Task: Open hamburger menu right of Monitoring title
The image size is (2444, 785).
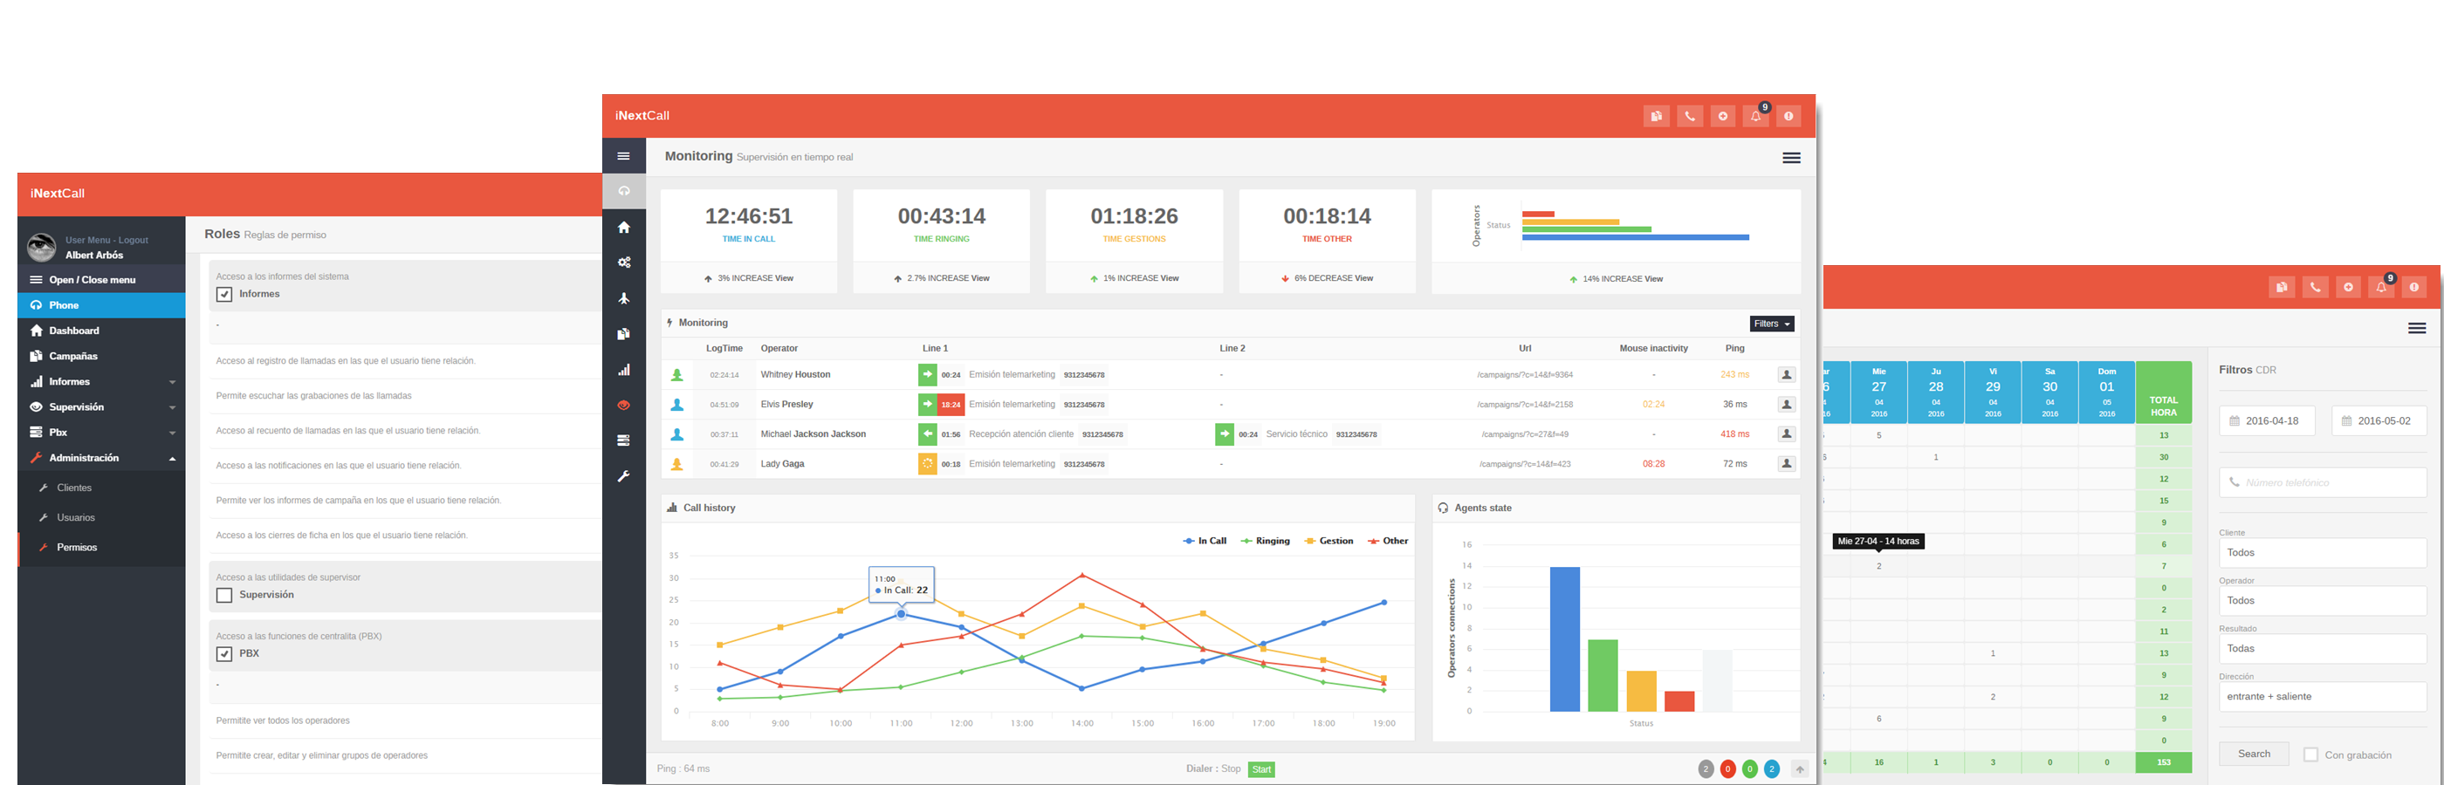Action: click(1791, 159)
